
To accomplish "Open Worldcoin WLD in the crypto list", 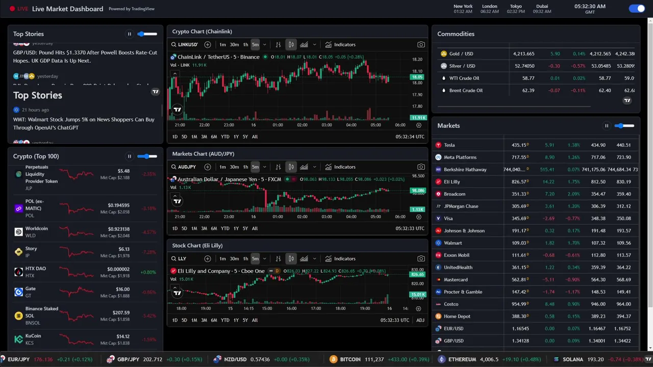I will click(85, 232).
